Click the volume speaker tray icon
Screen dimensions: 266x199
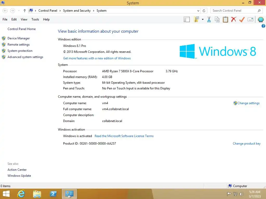pos(241,194)
